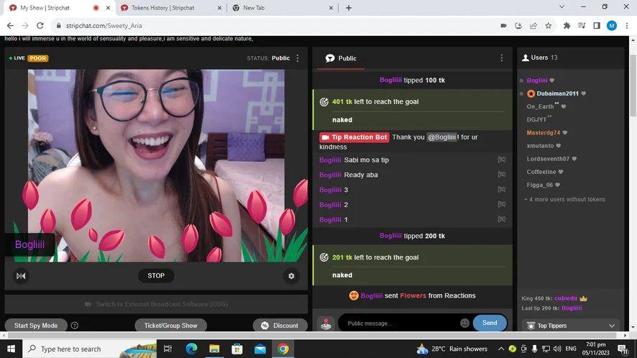Open the Public chat options menu
The width and height of the screenshot is (637, 358).
(502, 58)
